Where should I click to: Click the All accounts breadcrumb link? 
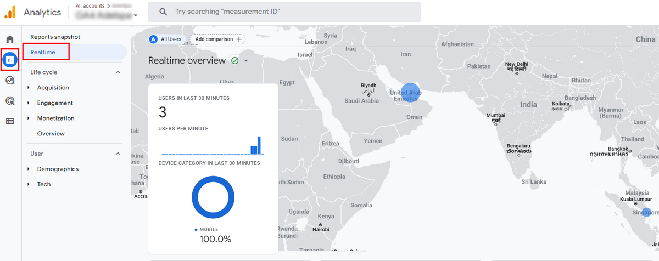(90, 5)
